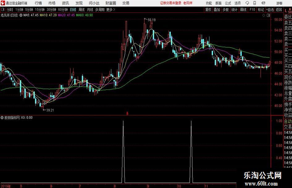Click the 外盘 row in side panel

pyautogui.click(x=288, y=98)
